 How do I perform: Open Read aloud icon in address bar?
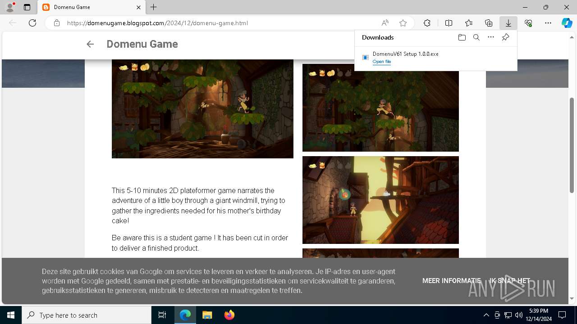pos(385,23)
